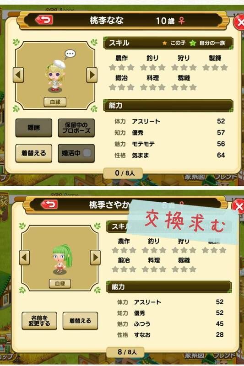244x366 pixels.
Task: Close the 桃李なな panel with red X
Action: click(239, 22)
